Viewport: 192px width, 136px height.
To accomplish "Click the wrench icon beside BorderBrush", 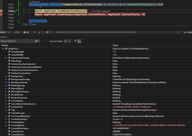I will [9, 95].
